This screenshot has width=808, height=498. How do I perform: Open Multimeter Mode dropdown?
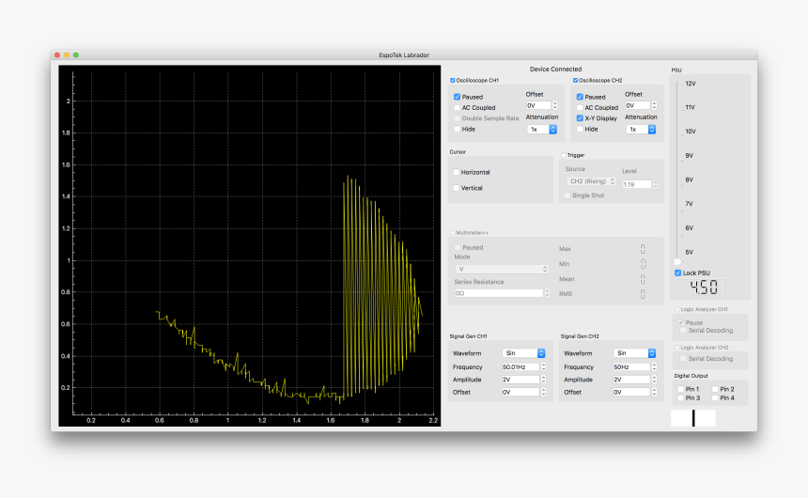[x=502, y=269]
